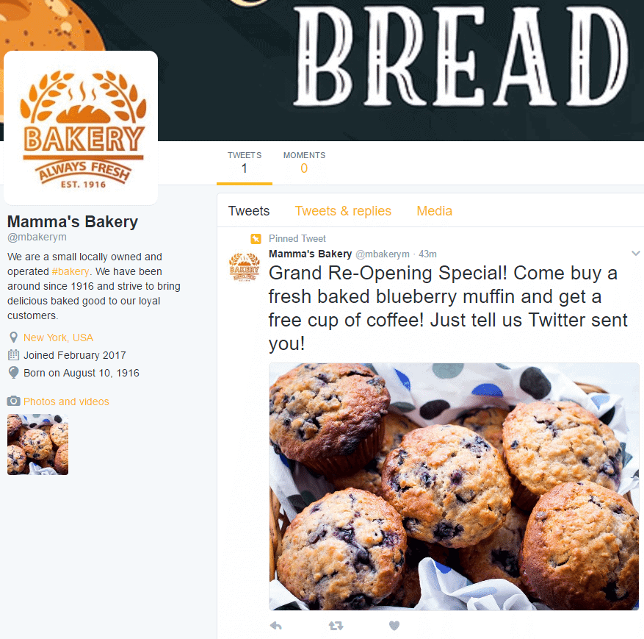
Task: Click the calendar icon beside Joined February 2017
Action: click(13, 355)
